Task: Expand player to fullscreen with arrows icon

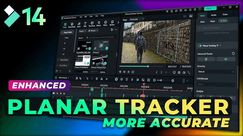Action: point(189,73)
